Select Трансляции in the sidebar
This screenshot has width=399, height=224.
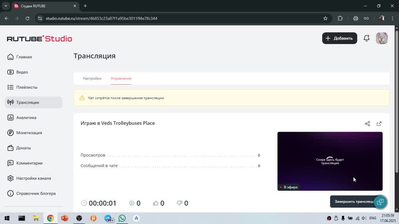click(x=33, y=103)
